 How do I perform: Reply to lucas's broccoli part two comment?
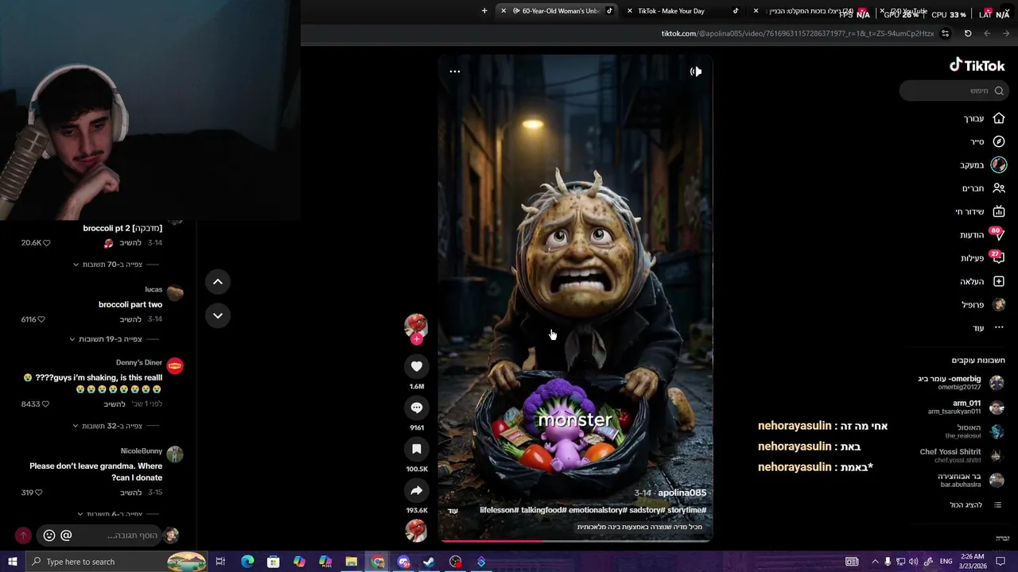(x=130, y=319)
